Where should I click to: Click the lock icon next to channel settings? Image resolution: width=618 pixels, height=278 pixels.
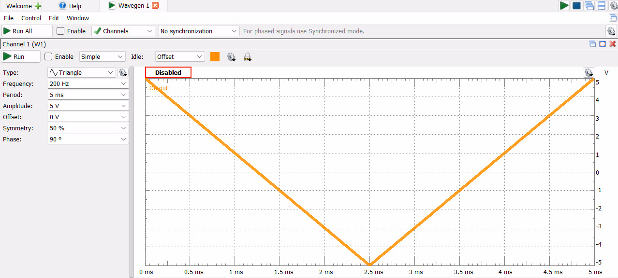point(247,57)
